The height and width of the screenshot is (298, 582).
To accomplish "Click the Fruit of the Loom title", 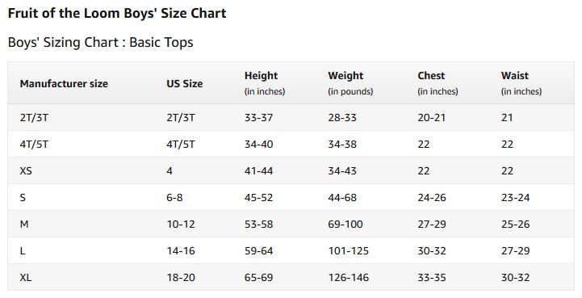I will 117,14.
